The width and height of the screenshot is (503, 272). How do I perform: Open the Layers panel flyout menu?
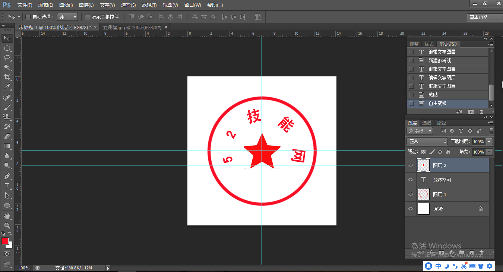coord(491,123)
